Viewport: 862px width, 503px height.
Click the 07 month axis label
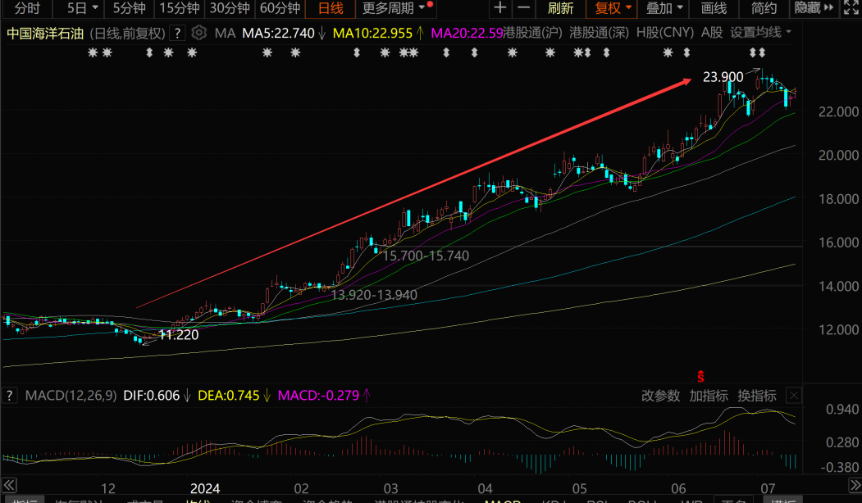tap(768, 488)
